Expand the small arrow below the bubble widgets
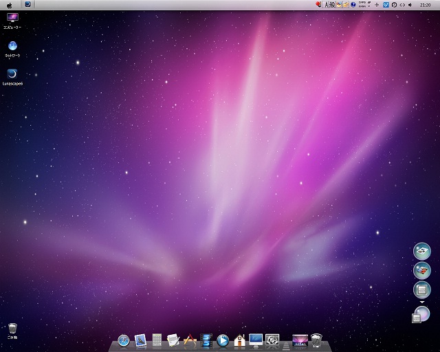Viewport: 440px width, 352px height. click(x=421, y=302)
